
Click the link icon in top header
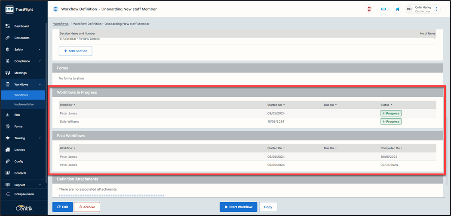[384, 9]
